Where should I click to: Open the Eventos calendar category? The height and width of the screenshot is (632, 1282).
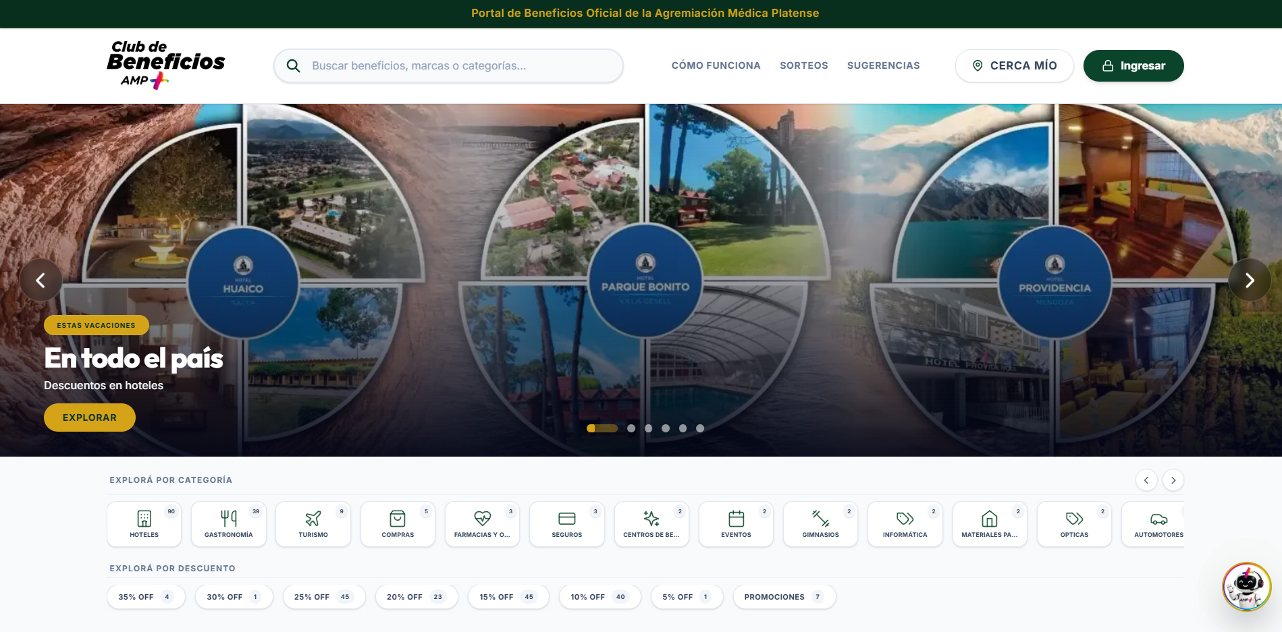point(736,524)
